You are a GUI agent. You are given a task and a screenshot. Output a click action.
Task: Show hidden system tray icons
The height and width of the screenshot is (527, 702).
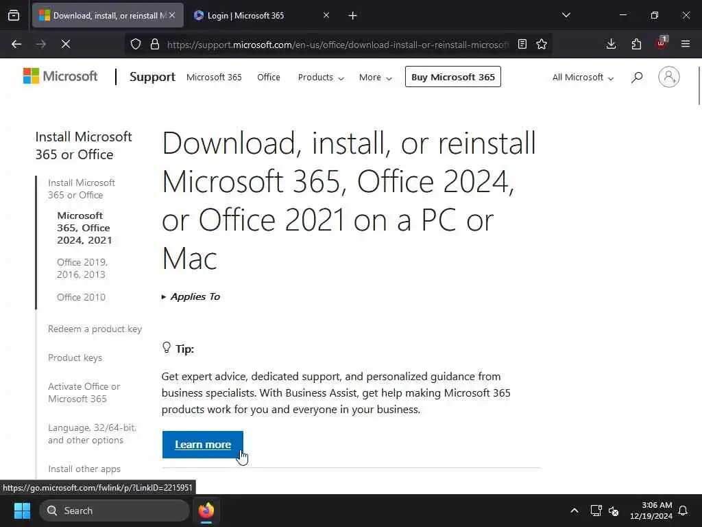click(574, 511)
